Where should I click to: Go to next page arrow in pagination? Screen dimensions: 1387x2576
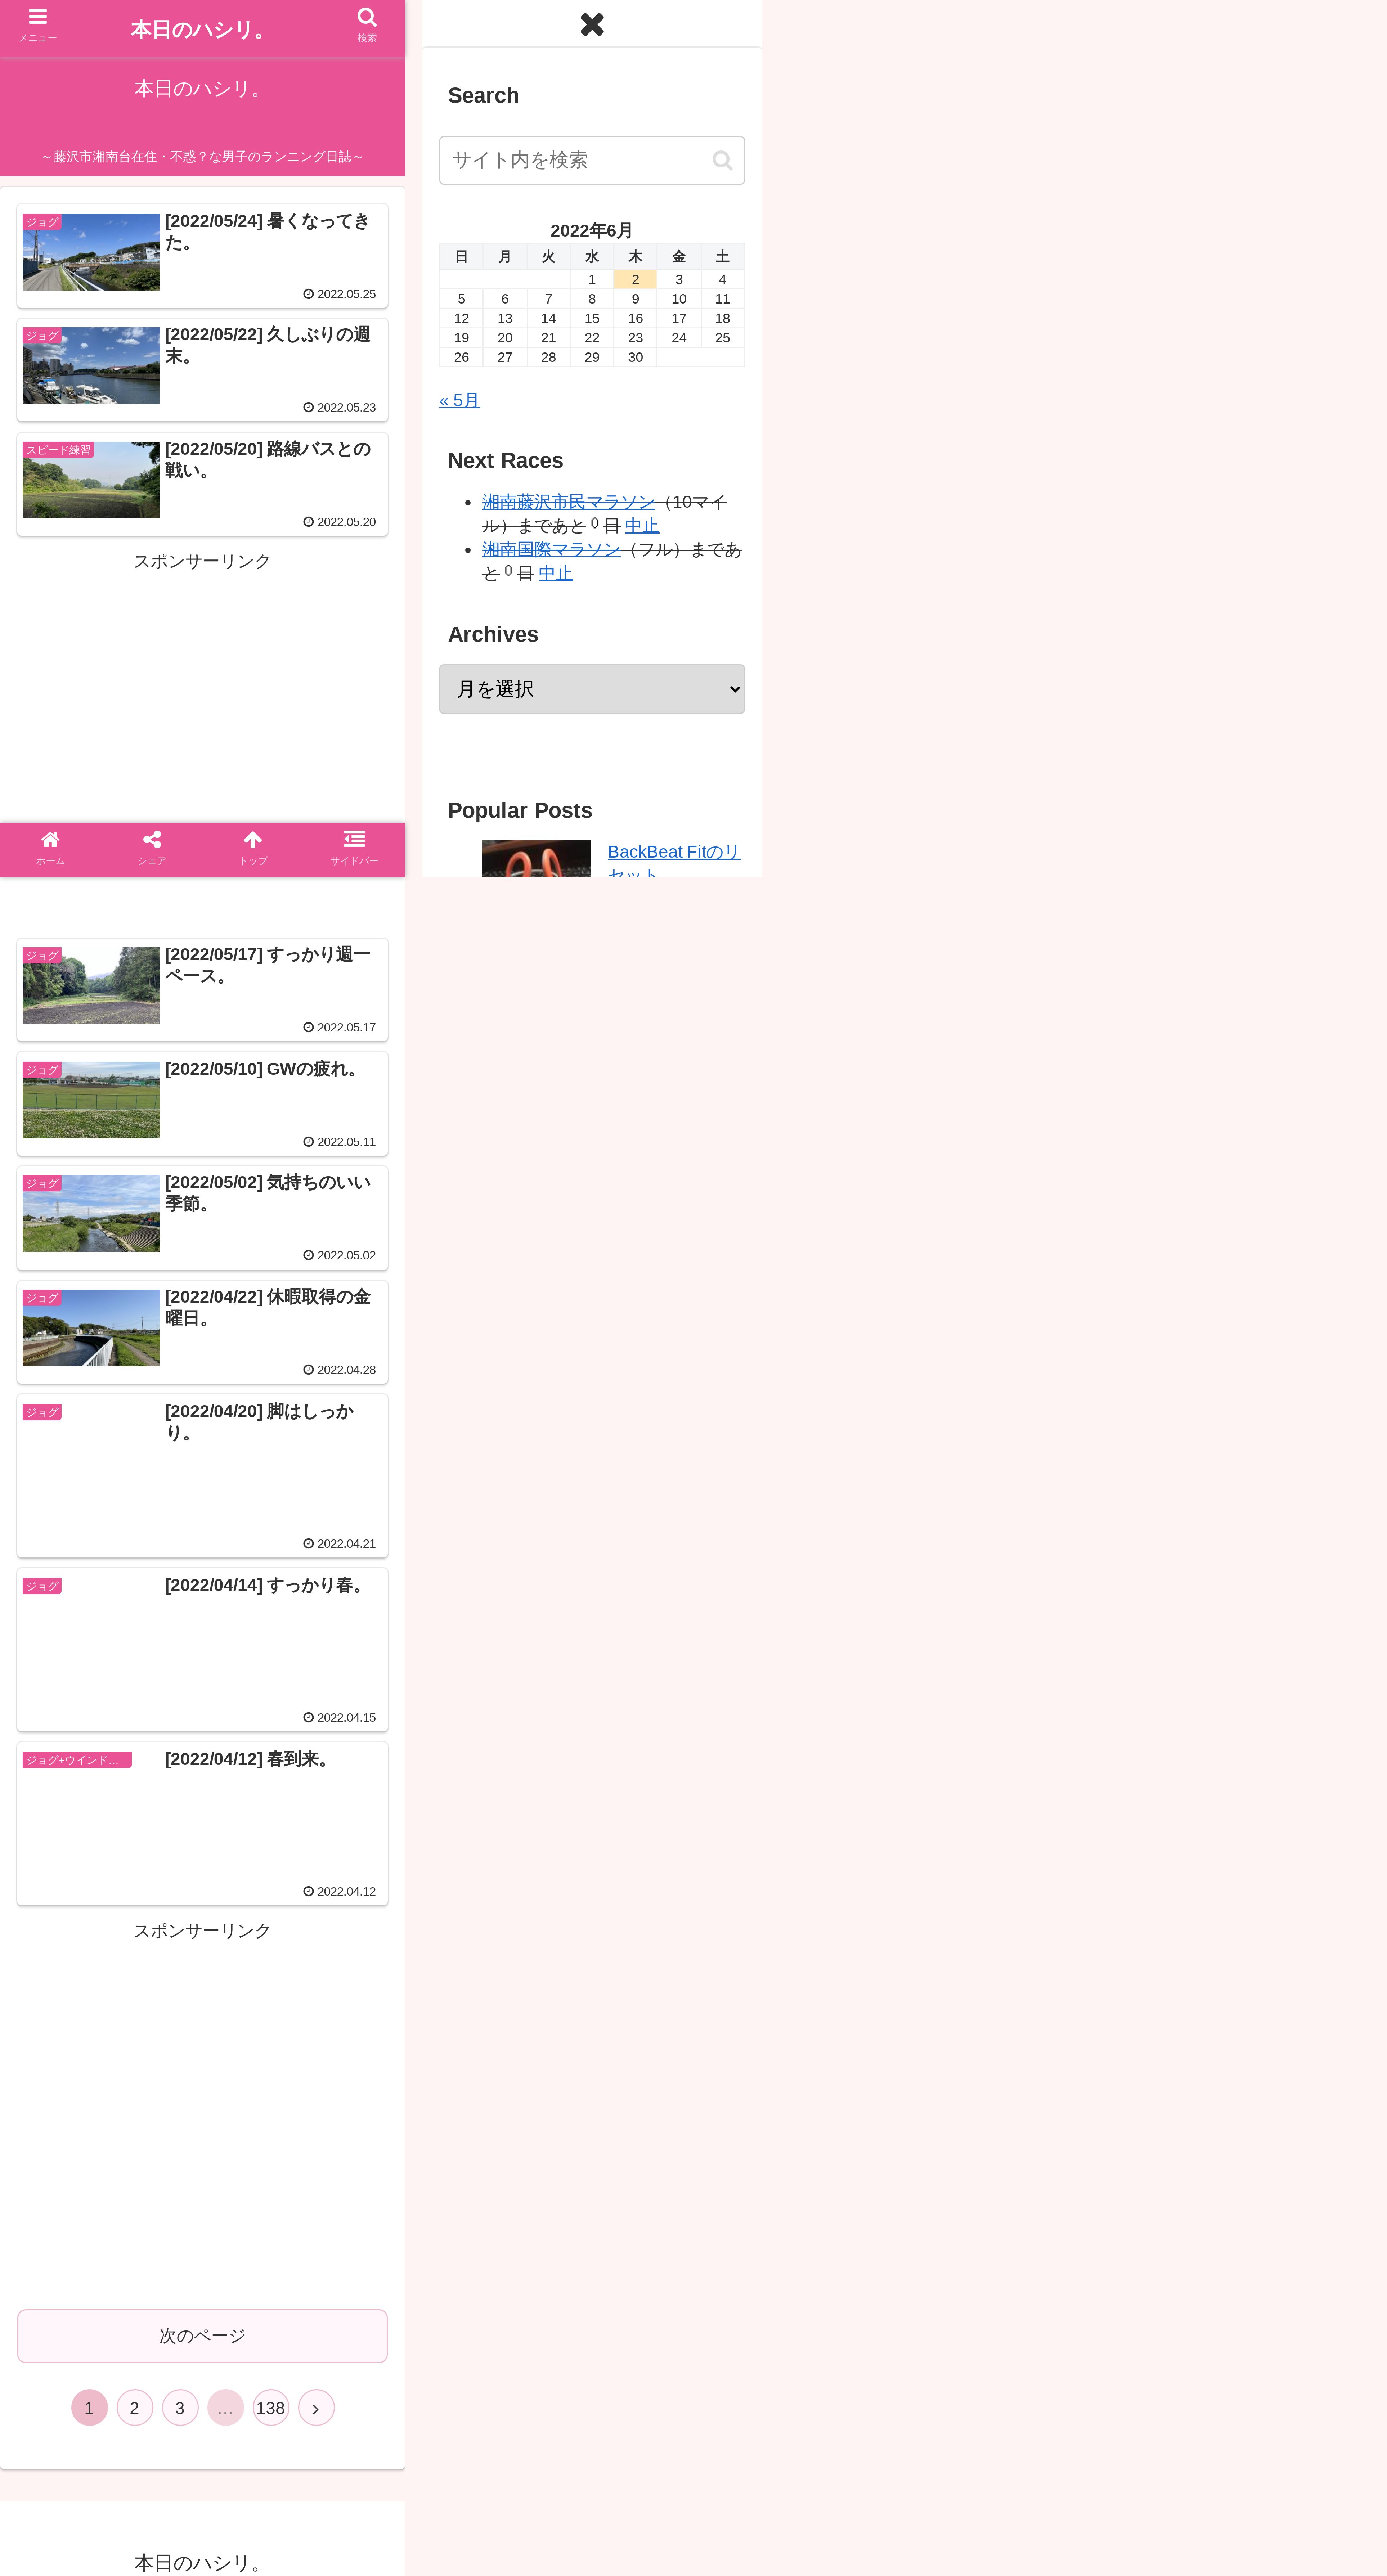tap(316, 2408)
